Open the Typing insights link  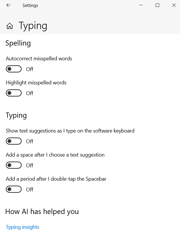(x=23, y=227)
